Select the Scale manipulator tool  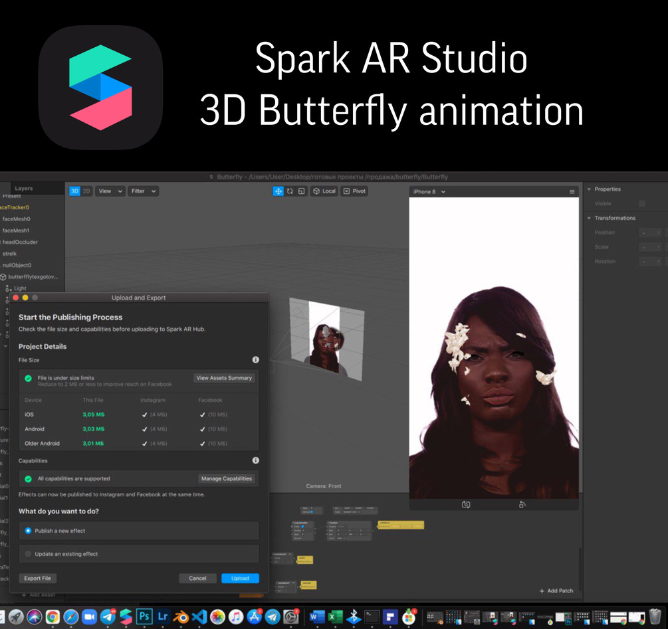tap(301, 191)
